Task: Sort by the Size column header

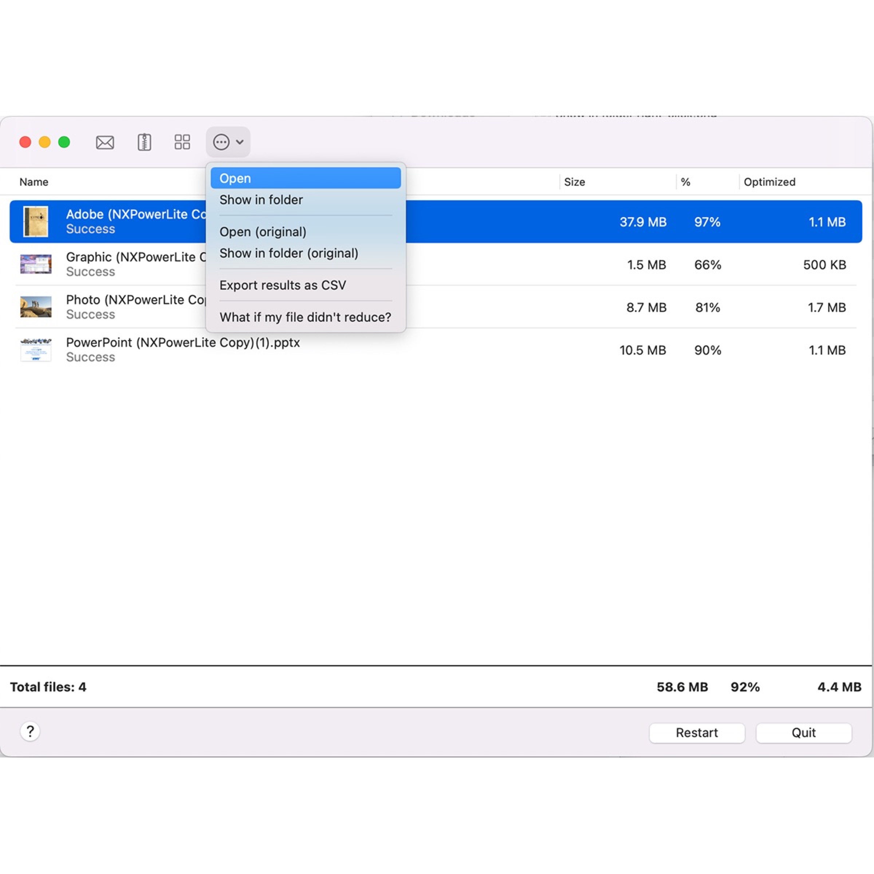Action: tap(574, 182)
